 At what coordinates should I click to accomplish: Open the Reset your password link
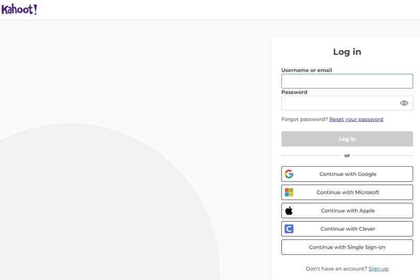pos(356,120)
